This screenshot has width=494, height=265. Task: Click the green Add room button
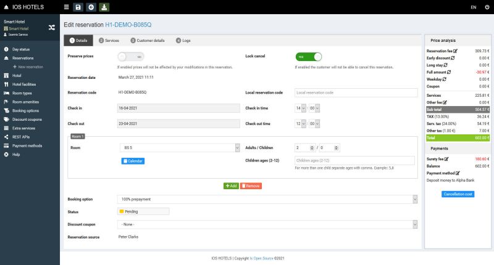[231, 186]
